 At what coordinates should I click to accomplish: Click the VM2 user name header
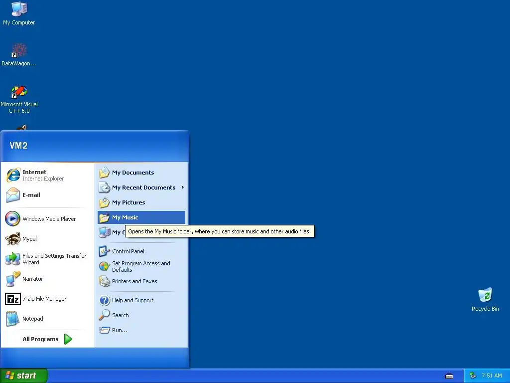click(x=18, y=146)
